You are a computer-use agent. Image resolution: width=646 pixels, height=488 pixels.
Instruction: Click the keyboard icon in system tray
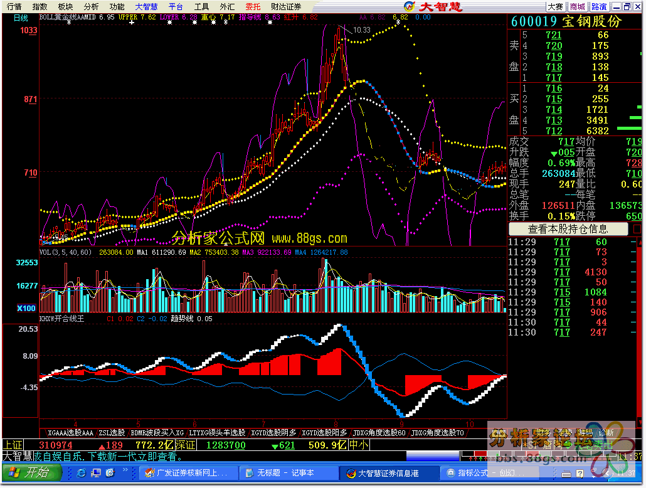click(x=566, y=473)
